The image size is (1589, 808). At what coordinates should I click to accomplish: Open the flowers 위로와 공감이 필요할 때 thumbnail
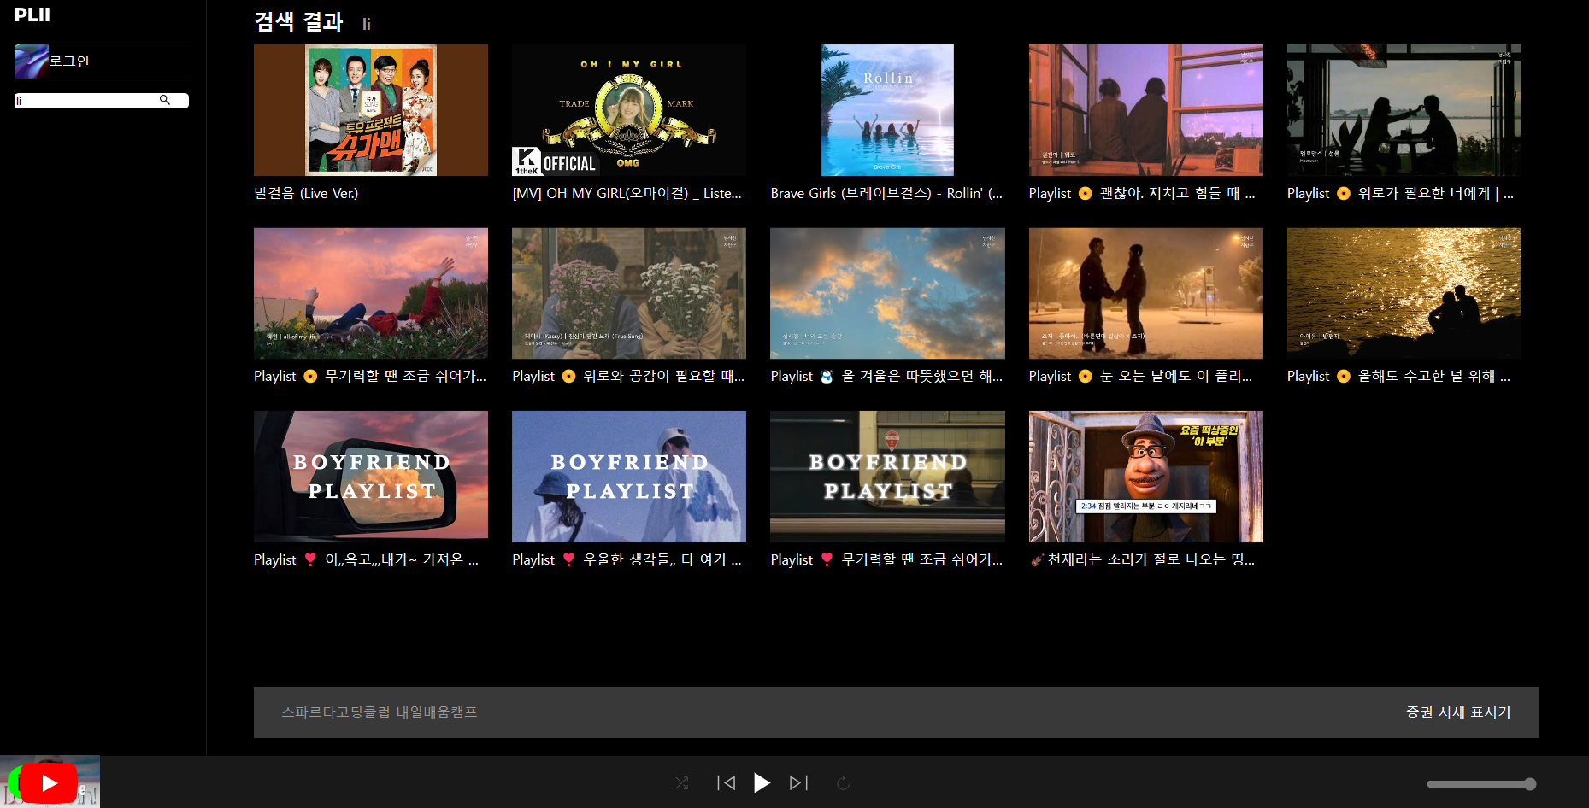pyautogui.click(x=629, y=293)
